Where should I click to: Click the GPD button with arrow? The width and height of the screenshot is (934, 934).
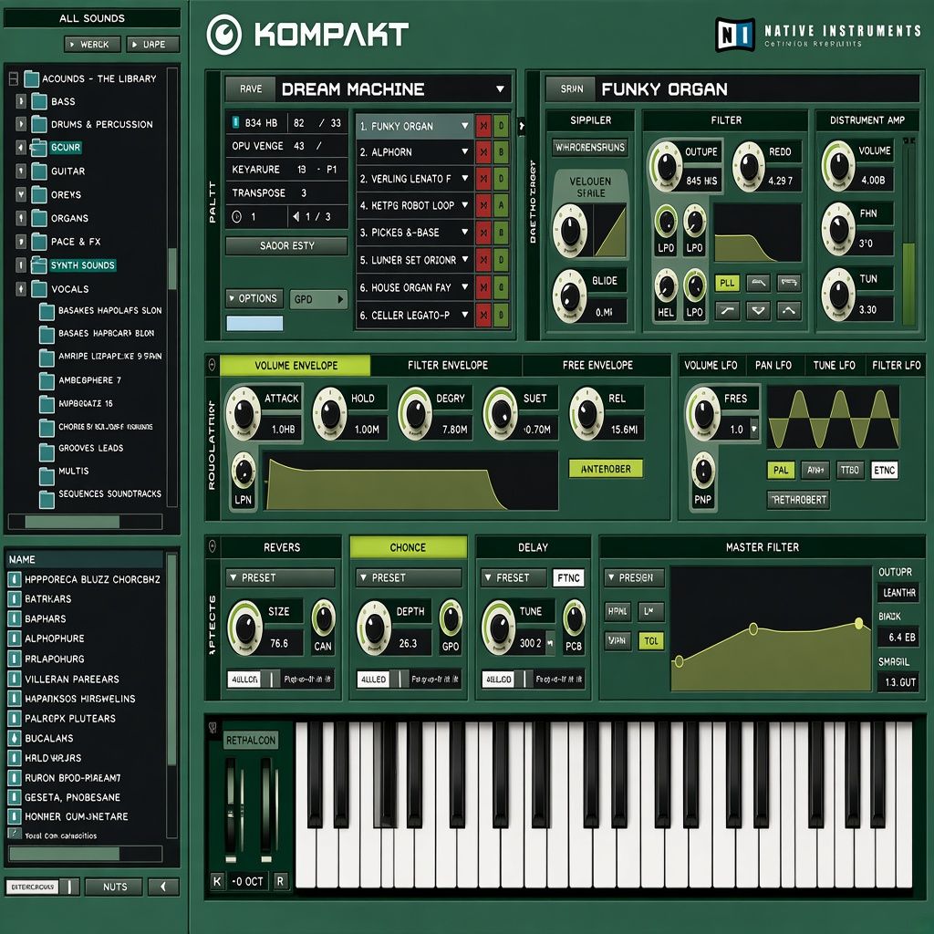click(x=318, y=299)
